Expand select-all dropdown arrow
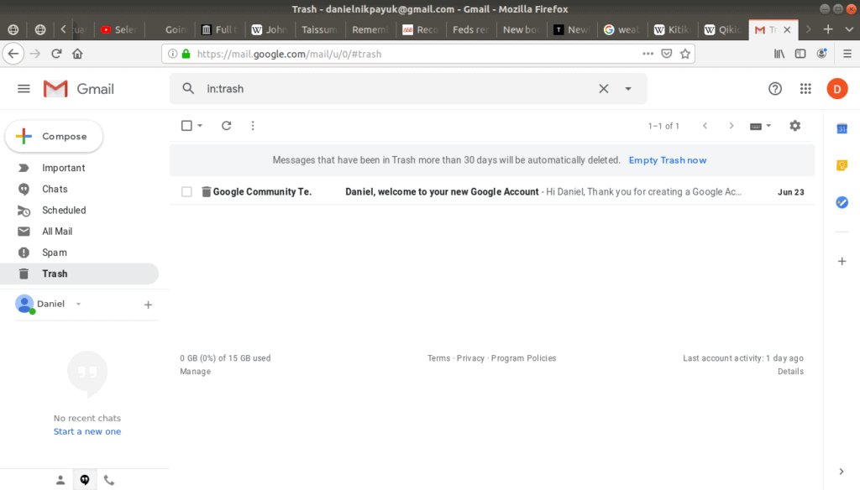This screenshot has width=860, height=490. (x=200, y=126)
